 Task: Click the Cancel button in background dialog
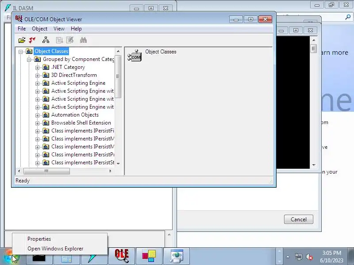(x=298, y=219)
